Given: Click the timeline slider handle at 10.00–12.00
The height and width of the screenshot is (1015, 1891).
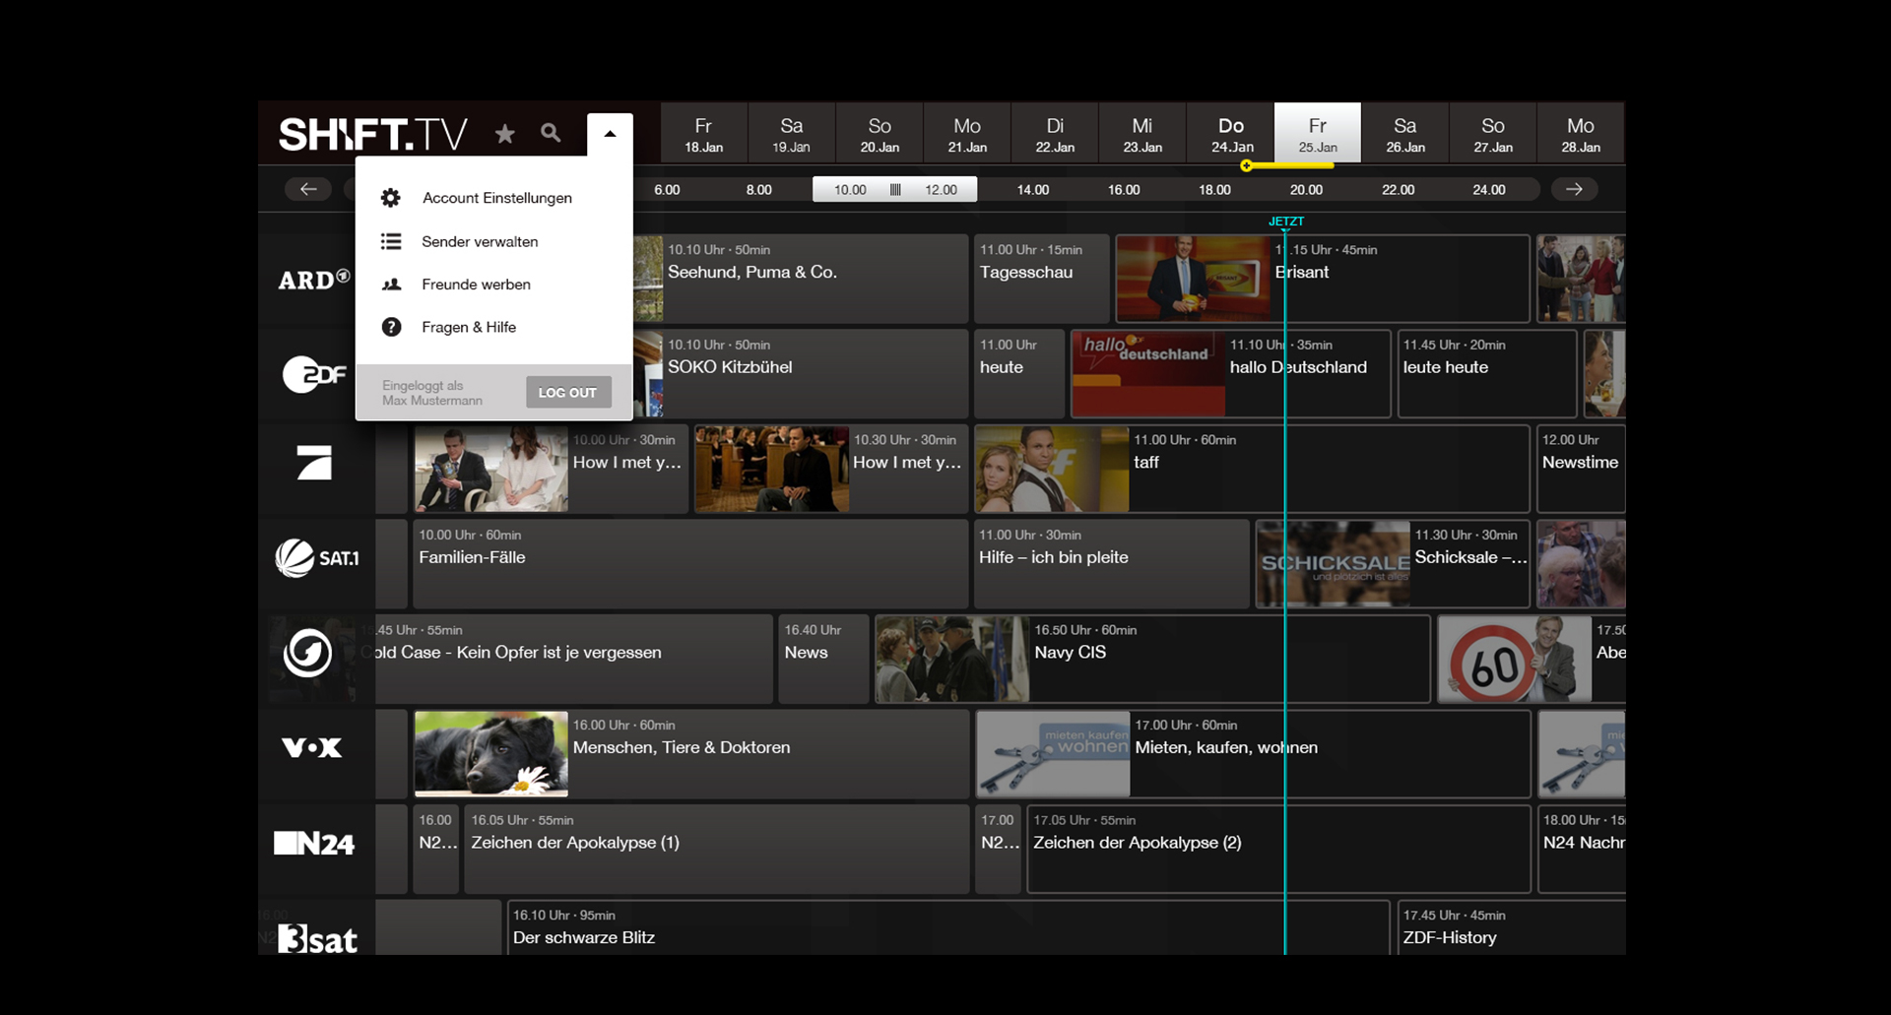Looking at the screenshot, I should pos(894,189).
